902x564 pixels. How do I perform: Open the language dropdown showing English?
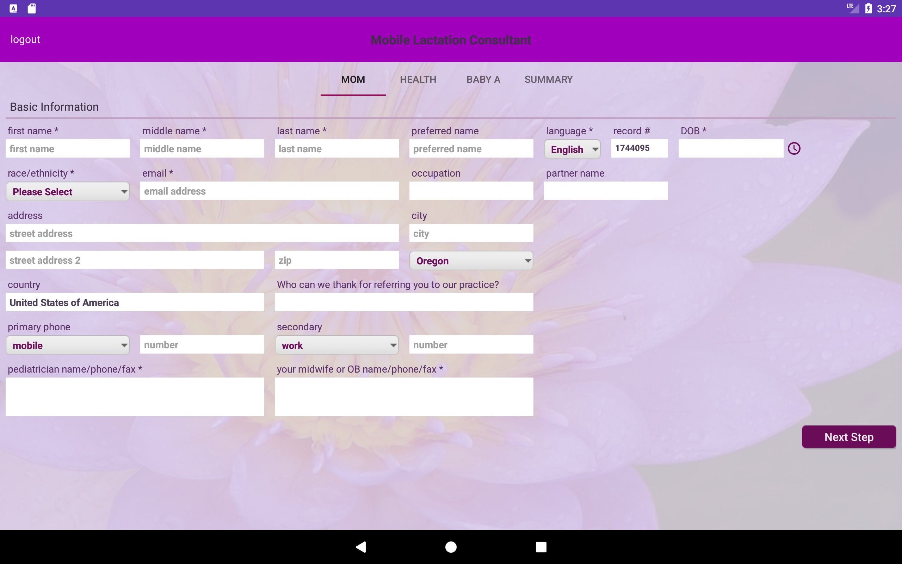[572, 149]
